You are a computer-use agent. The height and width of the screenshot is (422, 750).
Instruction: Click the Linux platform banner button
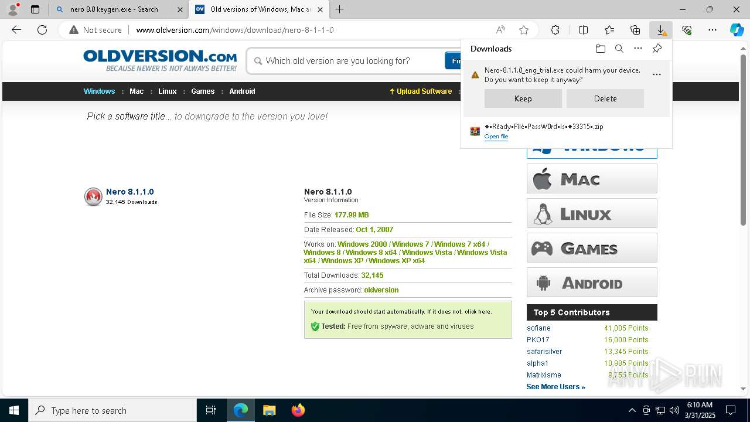coord(592,213)
